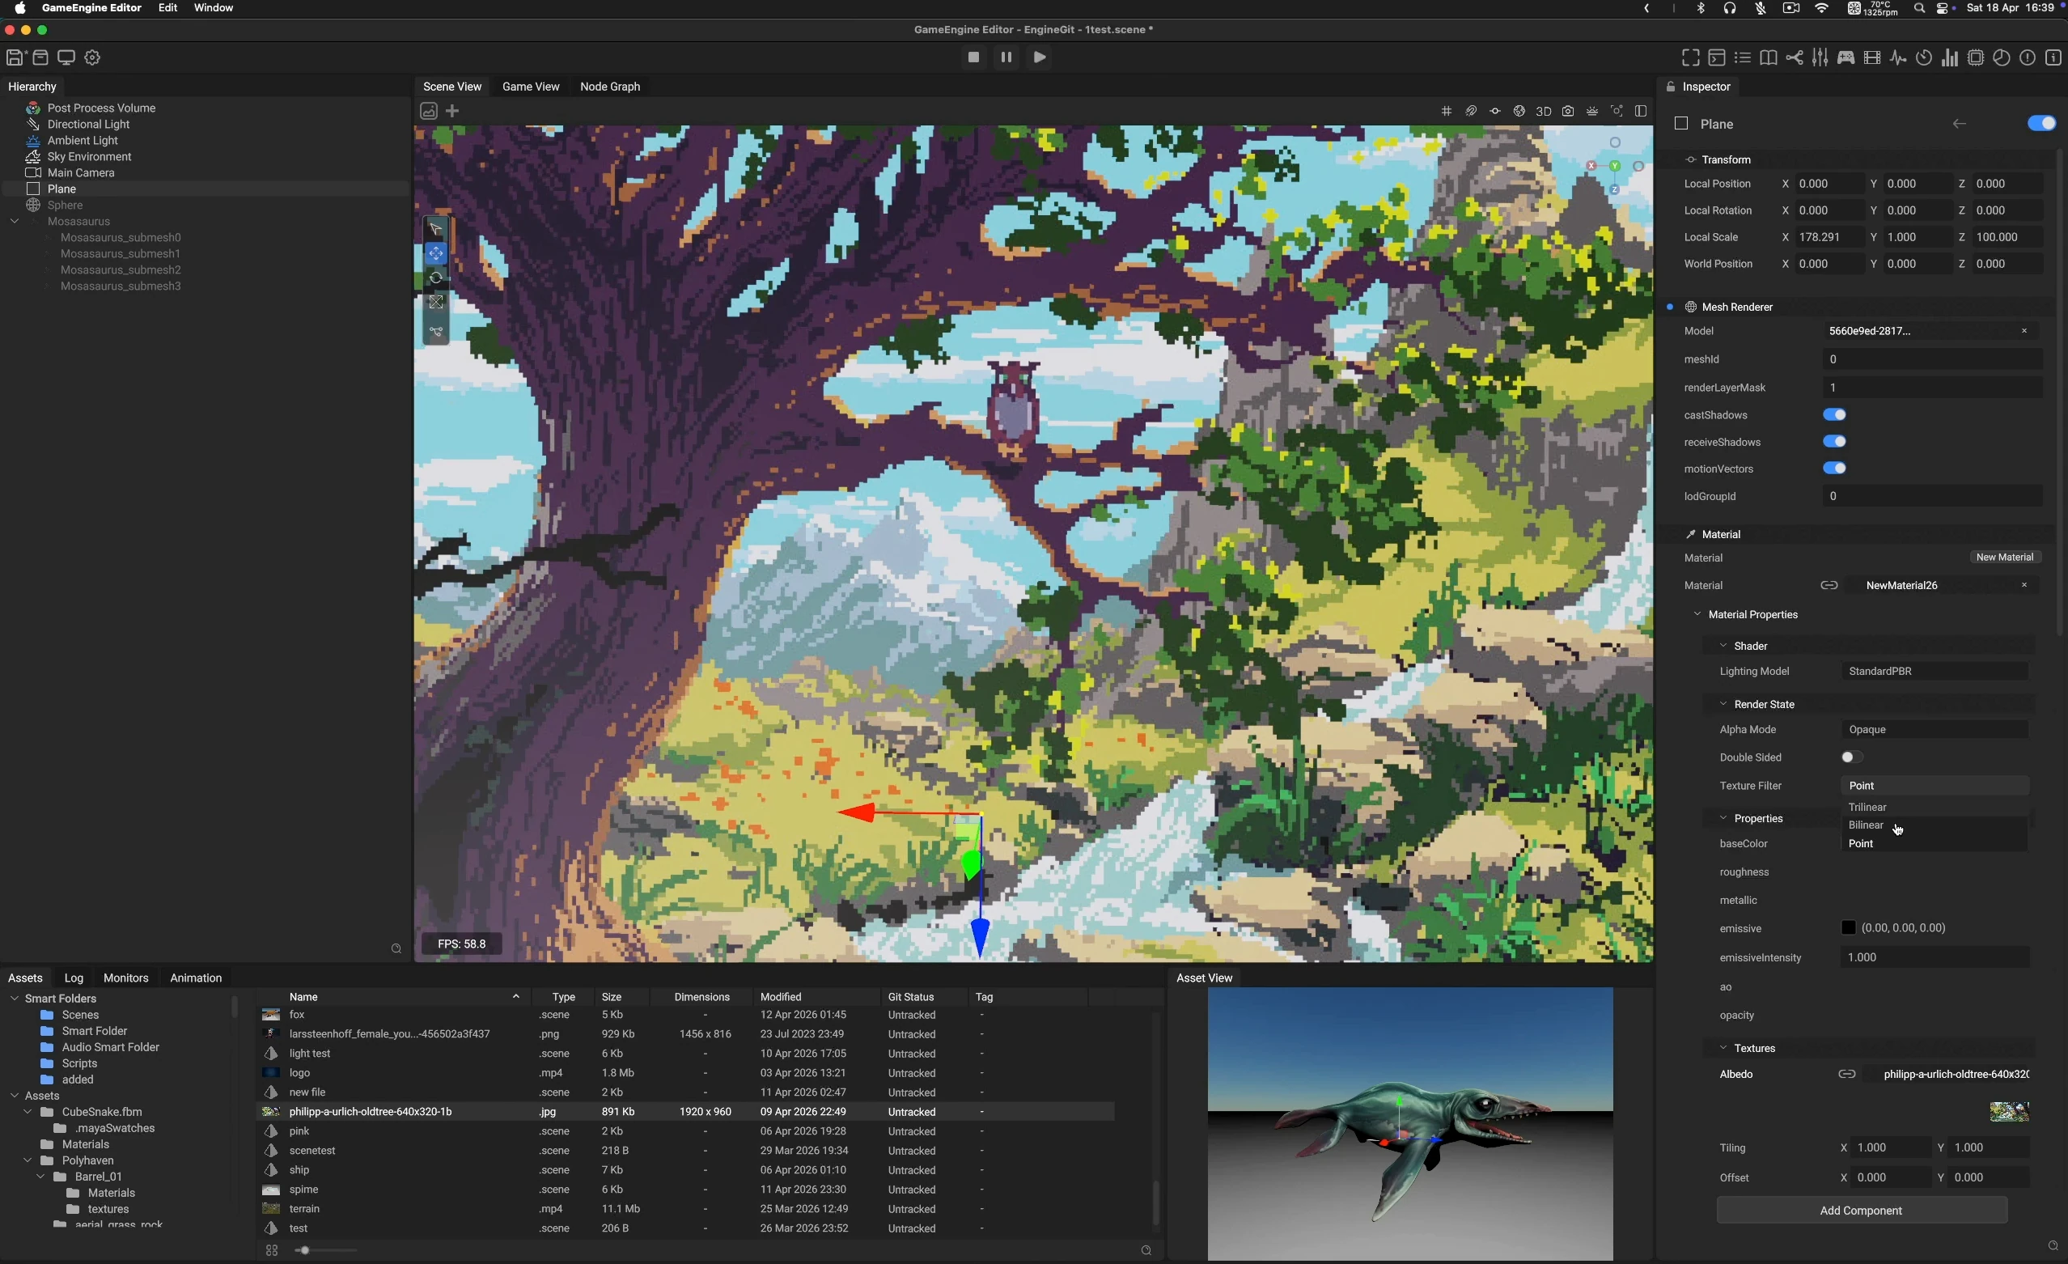The image size is (2068, 1264).
Task: Collapse the Render State section
Action: [x=1723, y=703]
